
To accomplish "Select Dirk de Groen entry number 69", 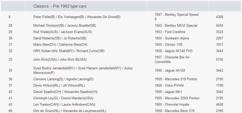I will point(10,111).
